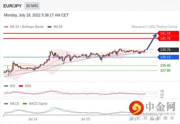Click the 137.96 support level value

165,70
